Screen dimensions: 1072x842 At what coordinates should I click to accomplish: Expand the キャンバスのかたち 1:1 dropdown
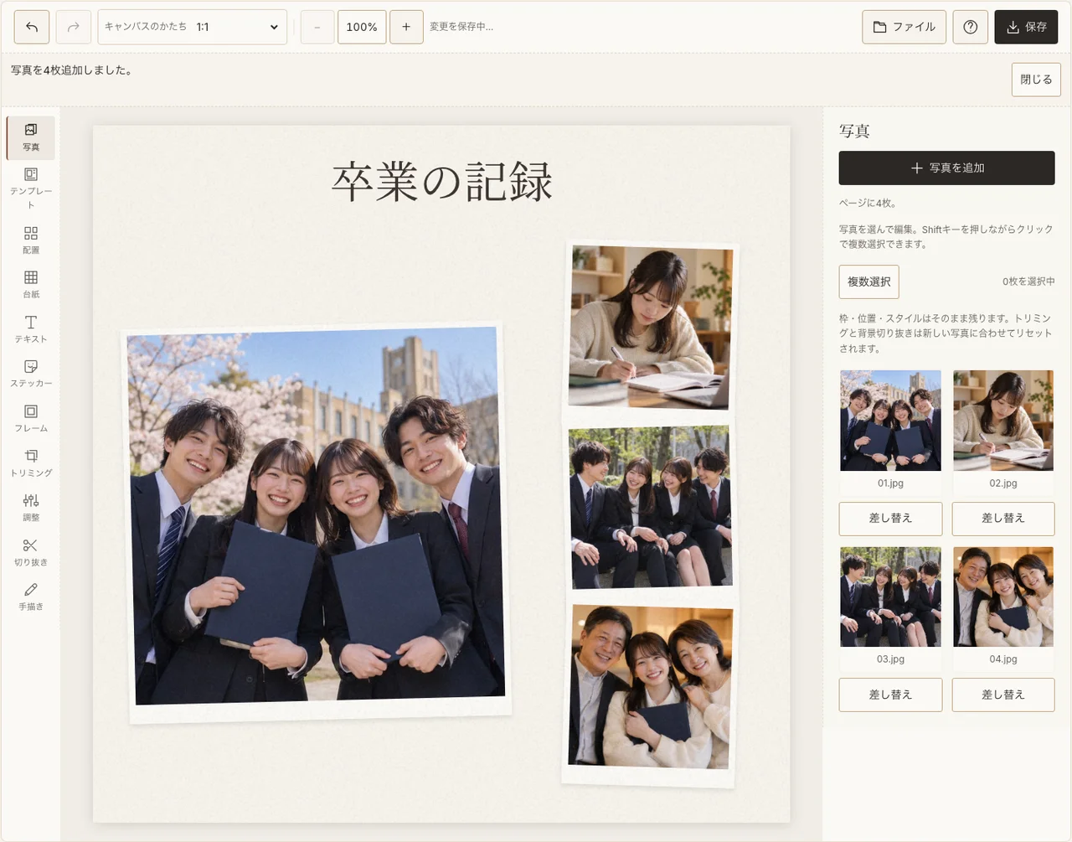[x=193, y=27]
